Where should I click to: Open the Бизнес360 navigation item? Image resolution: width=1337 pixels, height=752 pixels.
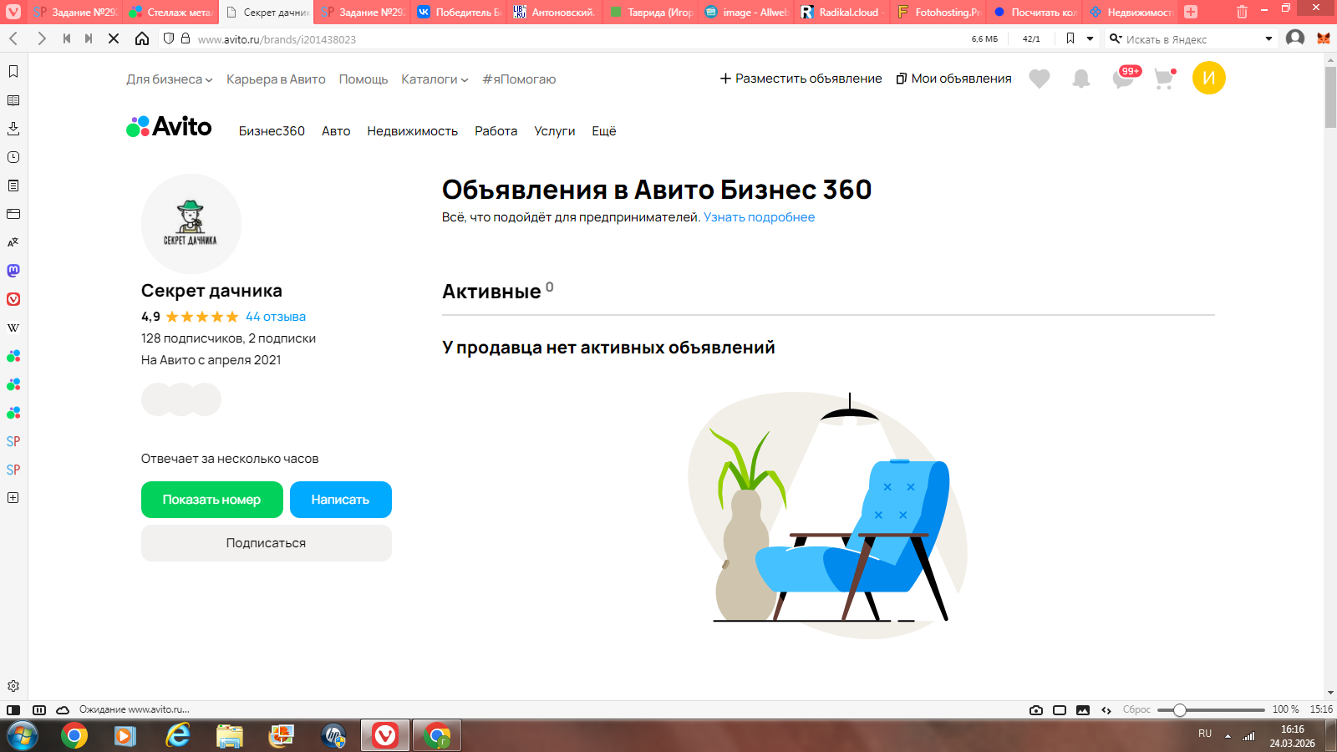click(x=272, y=131)
